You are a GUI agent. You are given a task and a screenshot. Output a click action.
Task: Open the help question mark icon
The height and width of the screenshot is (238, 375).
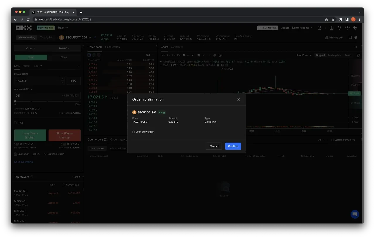pos(347,28)
